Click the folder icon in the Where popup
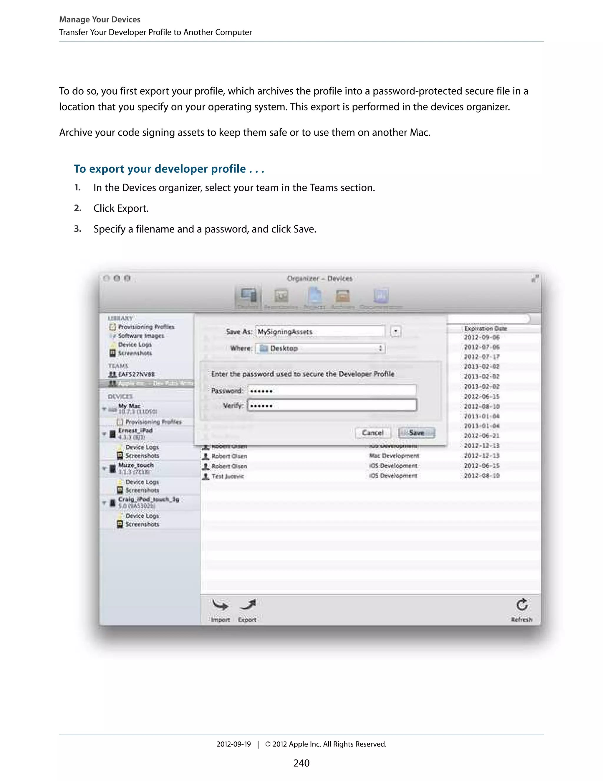 (x=264, y=348)
